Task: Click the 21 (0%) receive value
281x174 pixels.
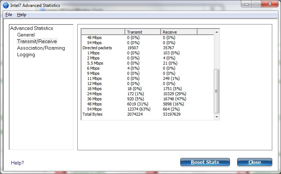Action: pos(170,63)
